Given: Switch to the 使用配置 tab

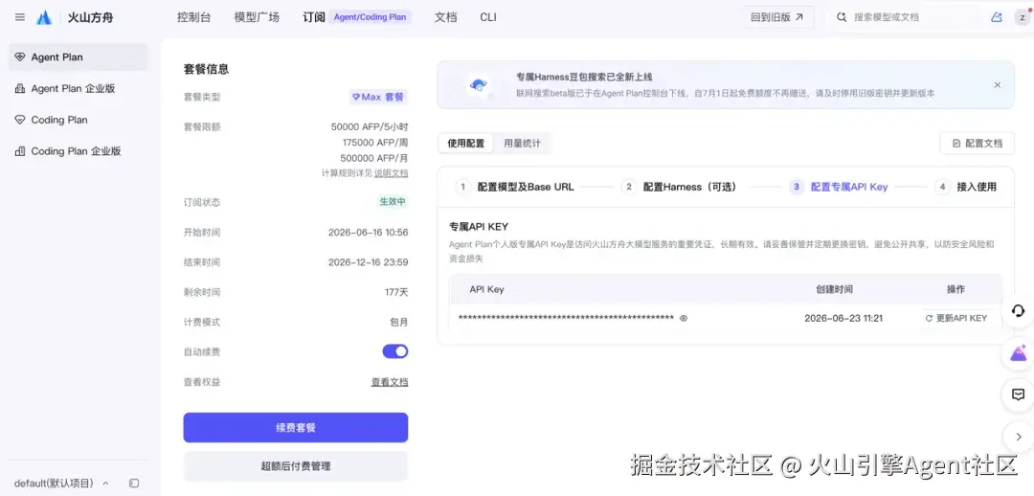Looking at the screenshot, I should pyautogui.click(x=465, y=143).
